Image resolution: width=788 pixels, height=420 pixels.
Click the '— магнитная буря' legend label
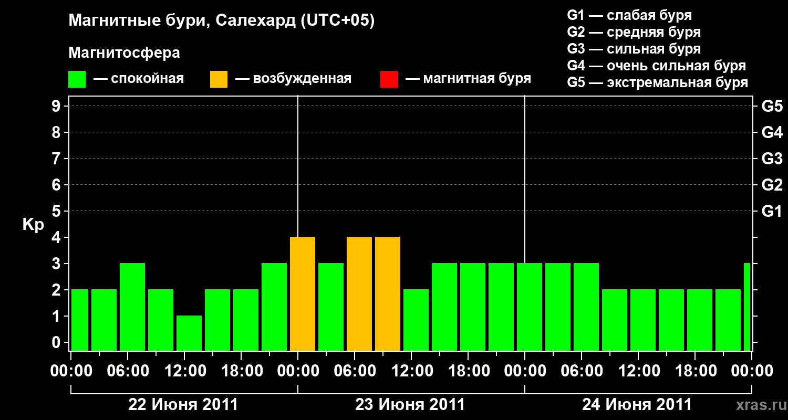(x=468, y=79)
